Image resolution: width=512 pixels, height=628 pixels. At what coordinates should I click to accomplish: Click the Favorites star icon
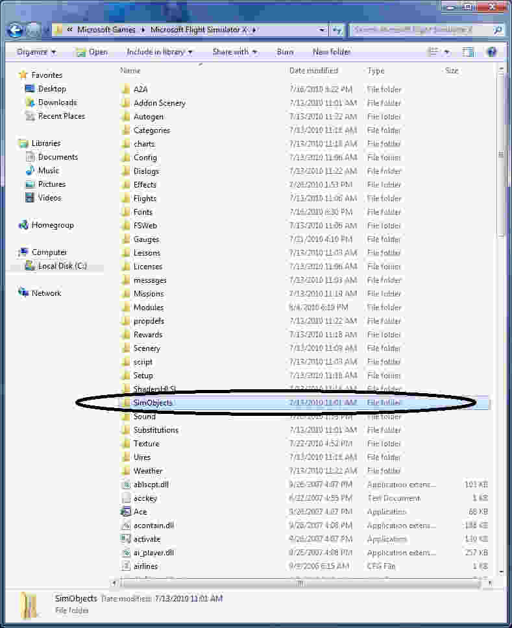click(23, 75)
